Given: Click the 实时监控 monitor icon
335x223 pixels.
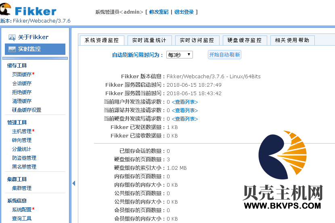Looking at the screenshot, I should pos(12,49).
